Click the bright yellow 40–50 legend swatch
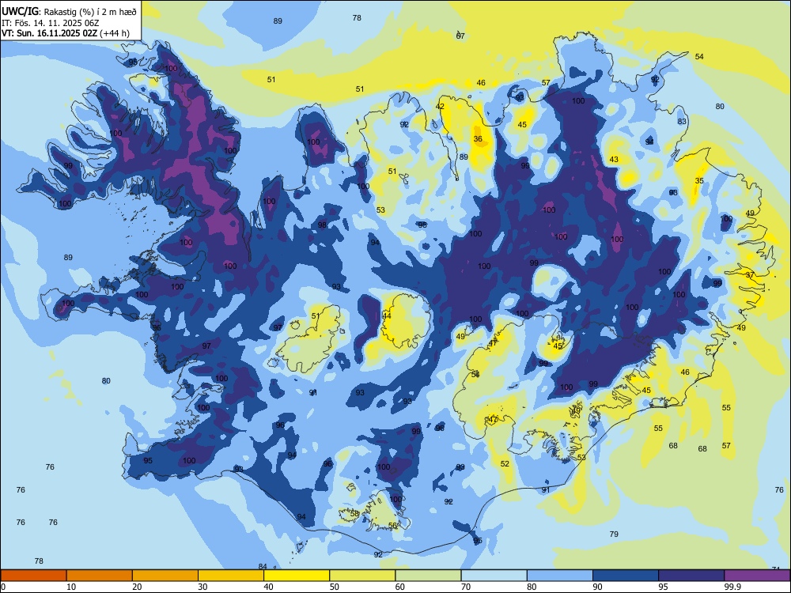This screenshot has height=593, width=791. [x=297, y=576]
